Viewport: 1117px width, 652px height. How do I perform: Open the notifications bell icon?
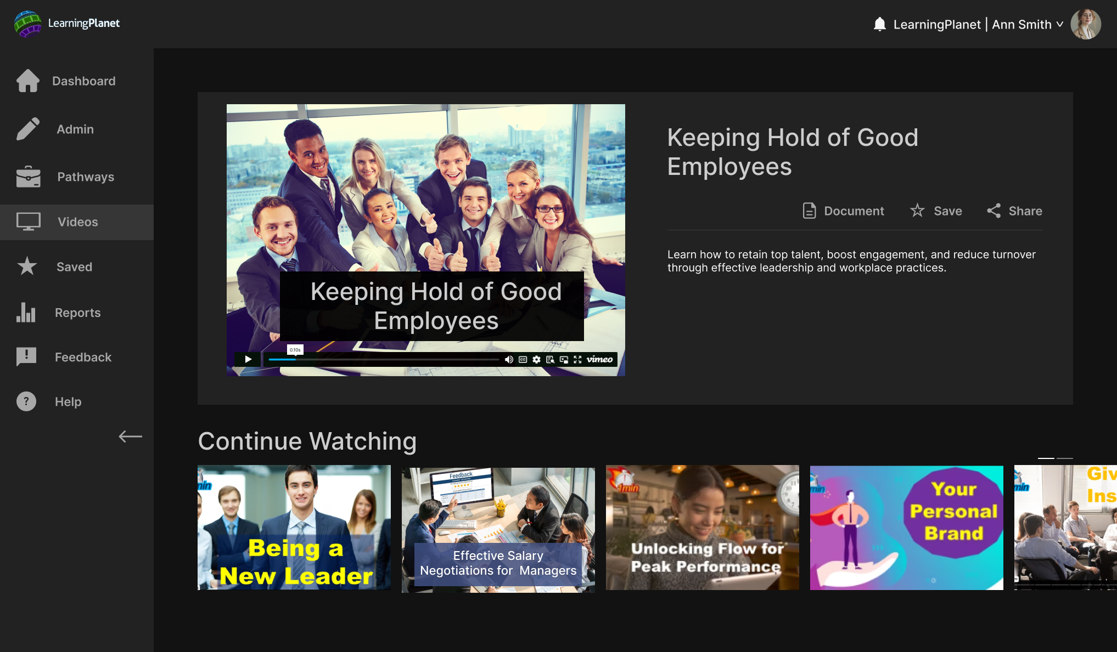pyautogui.click(x=879, y=24)
